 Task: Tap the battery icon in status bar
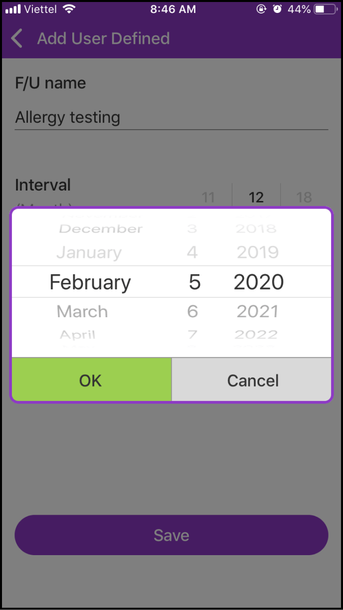326,9
